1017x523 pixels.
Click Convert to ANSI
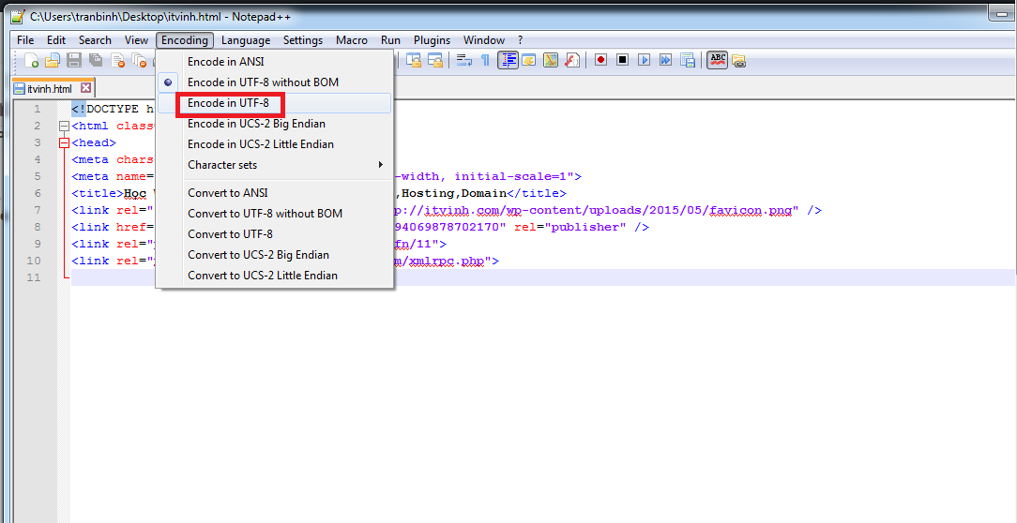coord(274,193)
